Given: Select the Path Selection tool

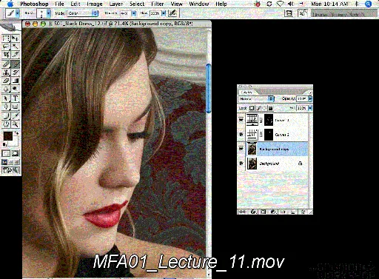Looking at the screenshot, I should click(x=6, y=98).
